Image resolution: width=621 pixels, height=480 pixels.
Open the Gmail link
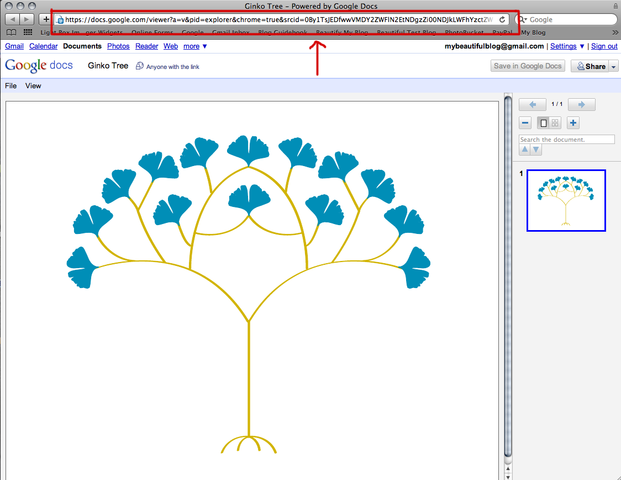pos(14,46)
